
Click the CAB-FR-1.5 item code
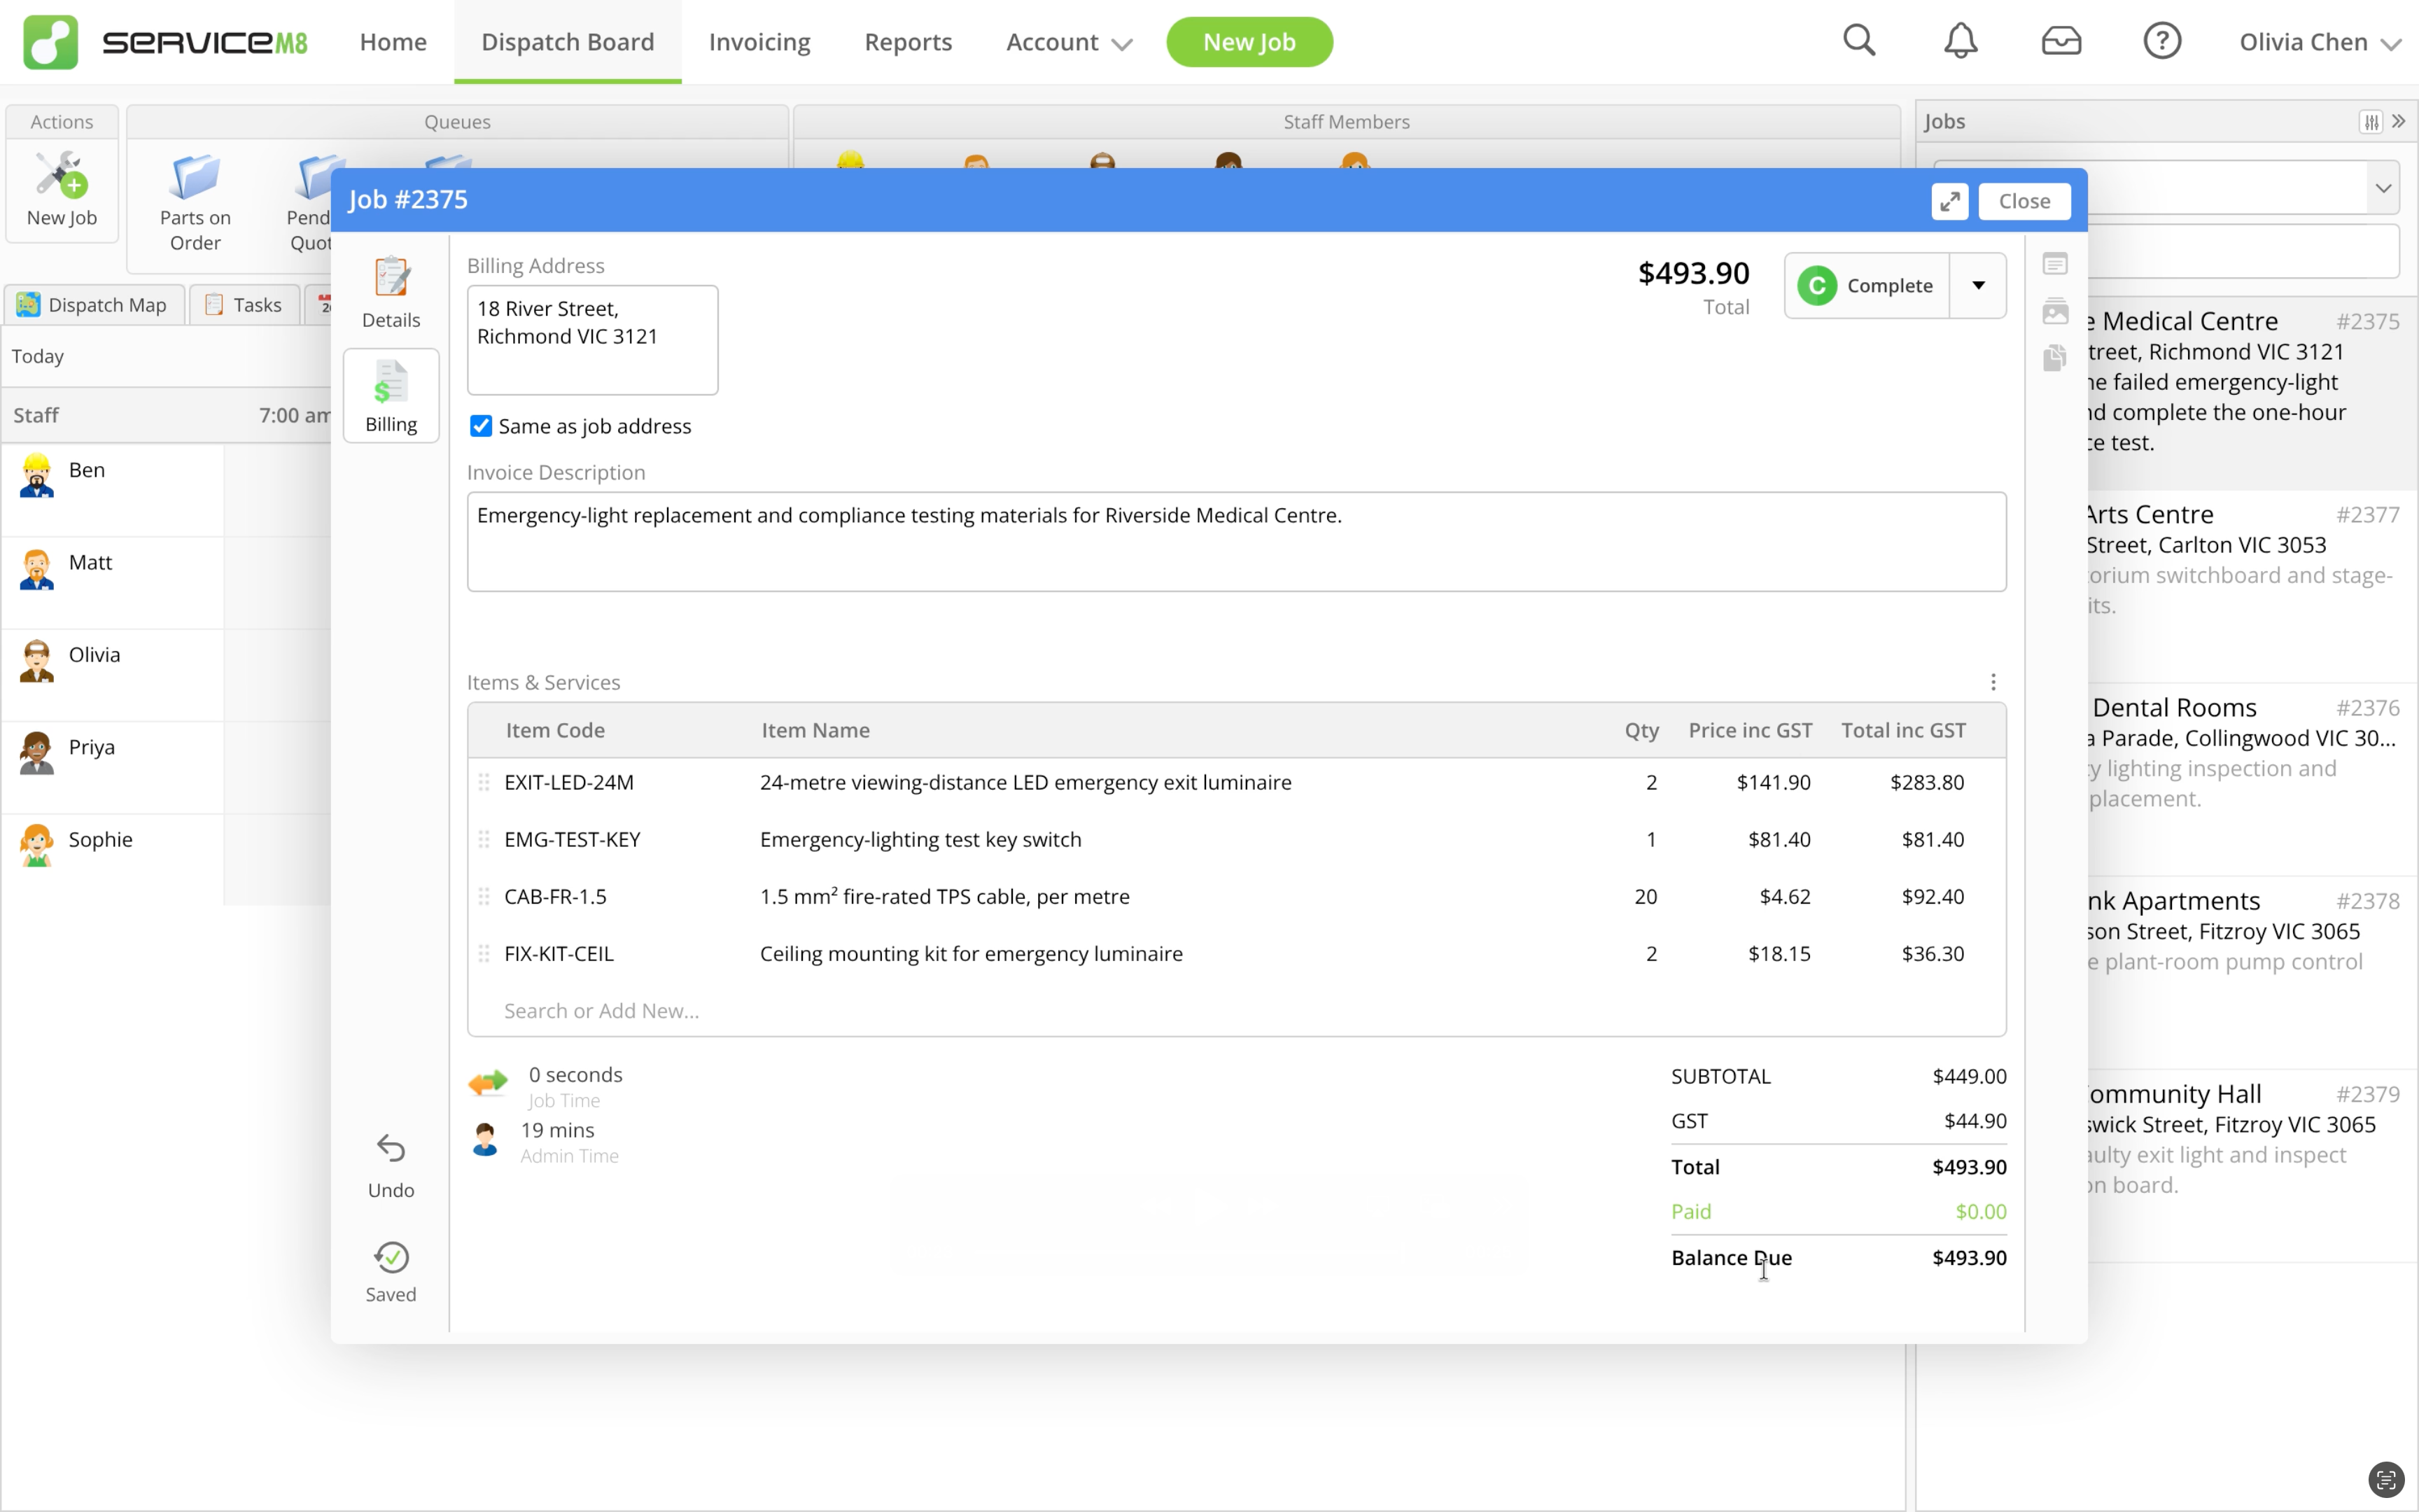(x=555, y=897)
